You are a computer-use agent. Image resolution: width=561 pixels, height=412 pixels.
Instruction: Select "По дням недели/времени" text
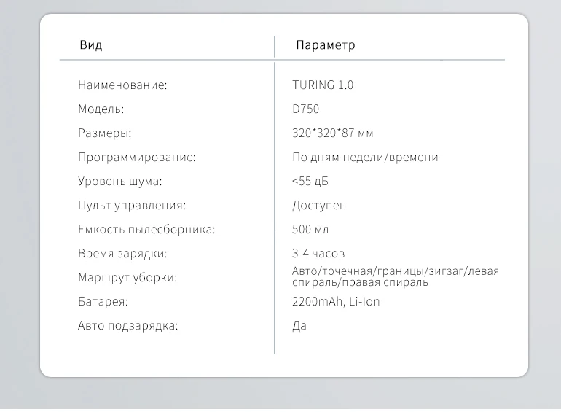pos(365,157)
